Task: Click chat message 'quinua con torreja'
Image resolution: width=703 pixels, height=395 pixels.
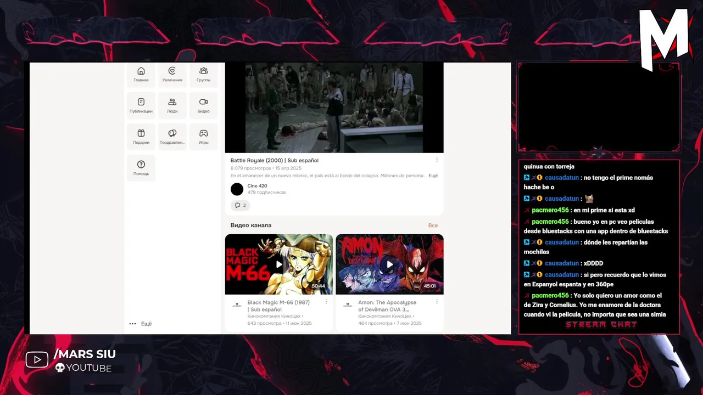Action: tap(549, 167)
